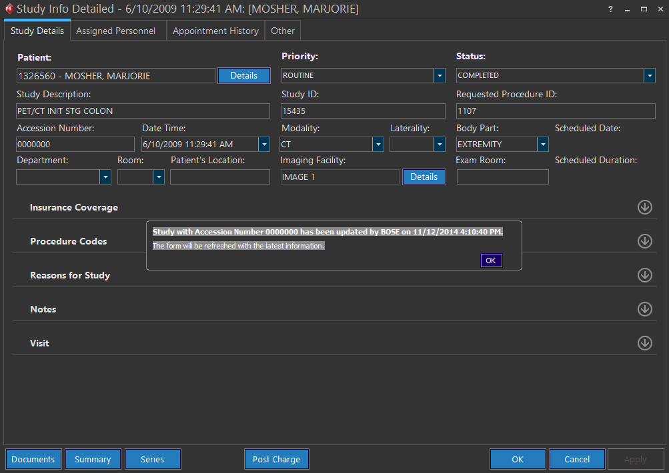This screenshot has height=473, width=669.
Task: Click the Study Description input field
Action: click(143, 111)
